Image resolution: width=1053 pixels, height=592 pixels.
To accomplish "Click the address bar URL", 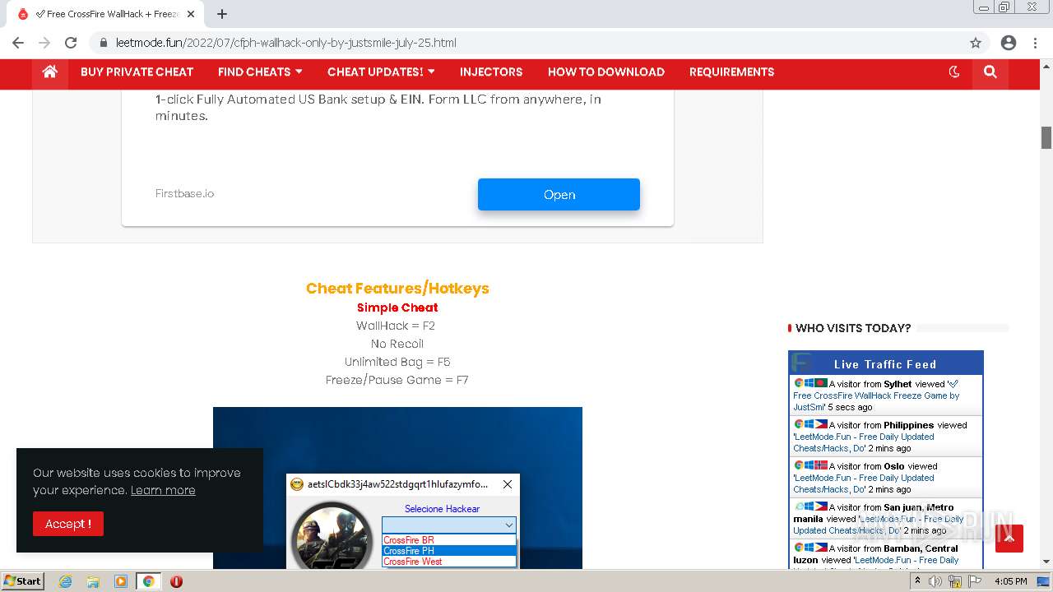I will point(286,43).
